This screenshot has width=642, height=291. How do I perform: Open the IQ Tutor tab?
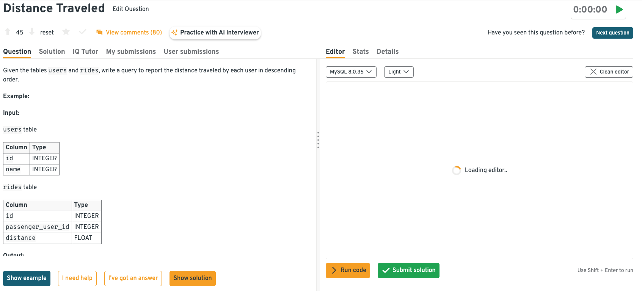point(85,52)
